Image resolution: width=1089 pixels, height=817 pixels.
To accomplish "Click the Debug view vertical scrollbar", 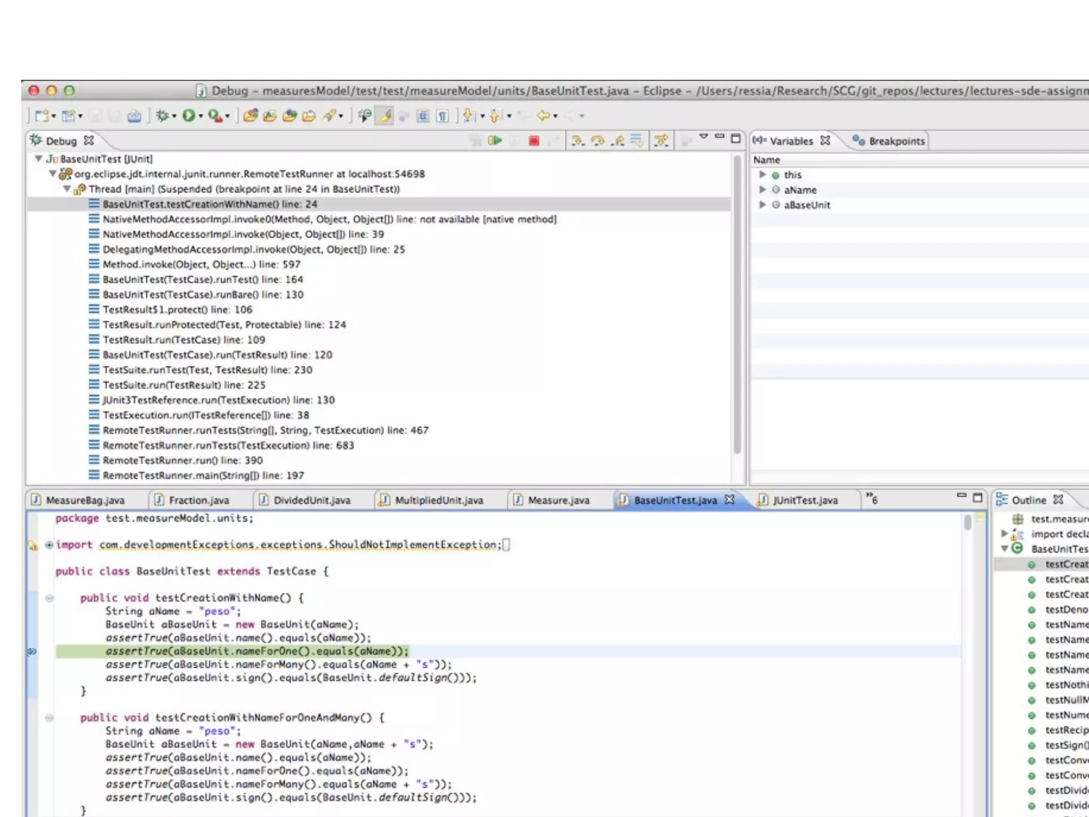I will click(x=737, y=303).
